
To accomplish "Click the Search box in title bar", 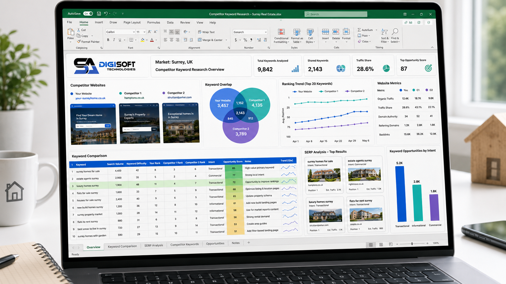I will 336,14.
